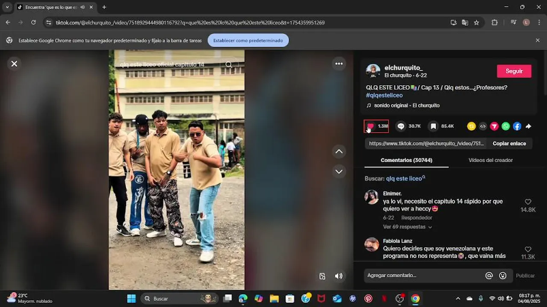Viewport: 547px width, 307px height.
Task: Click the Chrome back arrow
Action: tap(8, 23)
